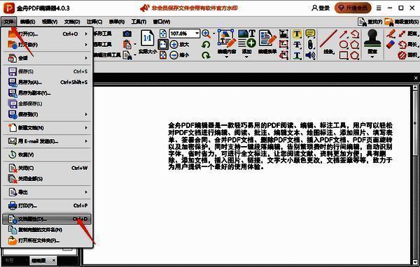Screen dimensions: 420x267
Task: Click the Actual Size 1:1 page icon
Action: [147, 38]
